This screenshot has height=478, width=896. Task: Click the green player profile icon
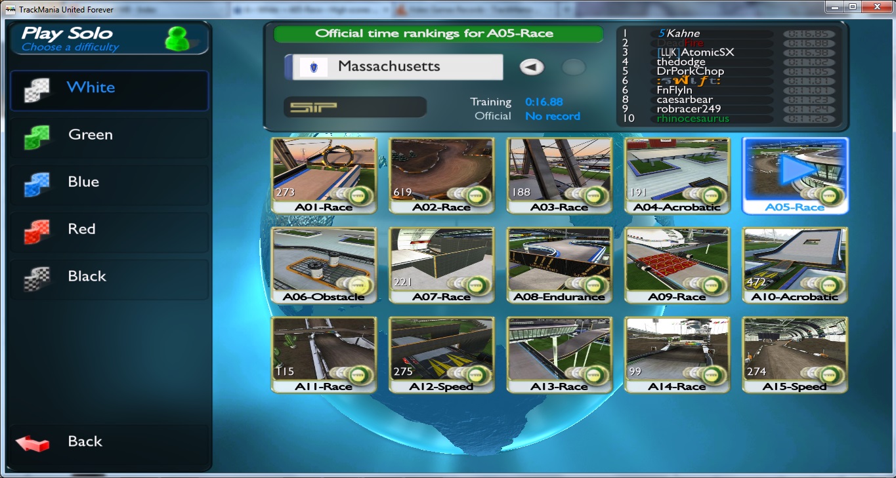177,39
